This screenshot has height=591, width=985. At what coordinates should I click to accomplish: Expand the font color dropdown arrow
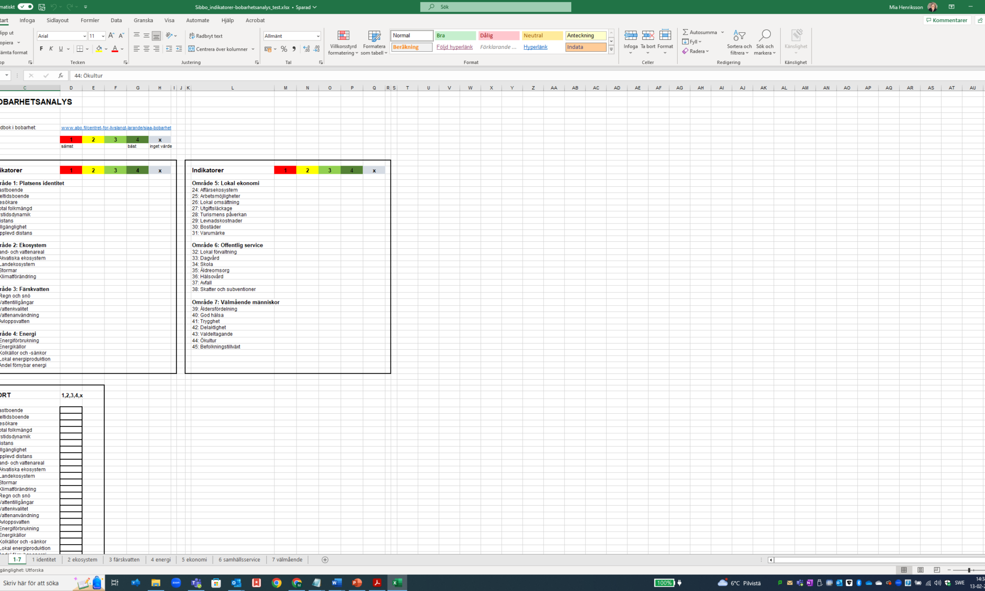[x=122, y=49]
